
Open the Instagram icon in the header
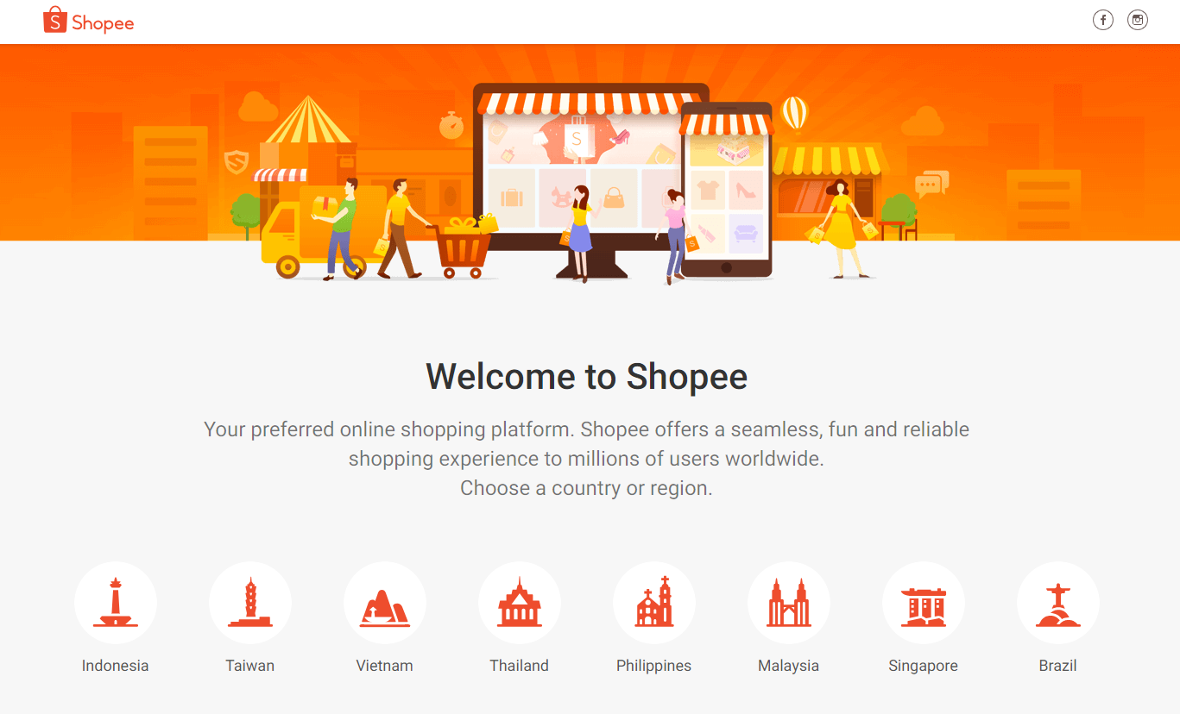point(1138,21)
